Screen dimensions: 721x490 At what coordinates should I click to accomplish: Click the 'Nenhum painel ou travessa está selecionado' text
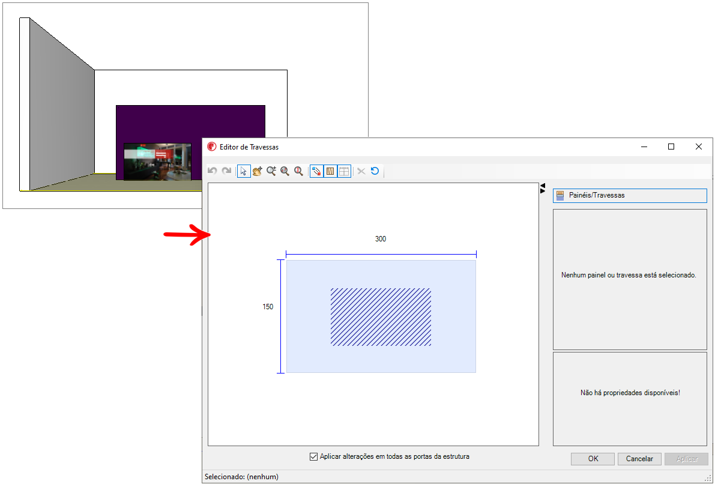coord(629,275)
